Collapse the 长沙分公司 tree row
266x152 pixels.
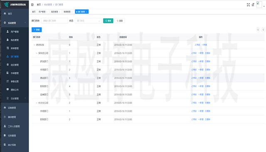(x=36, y=103)
